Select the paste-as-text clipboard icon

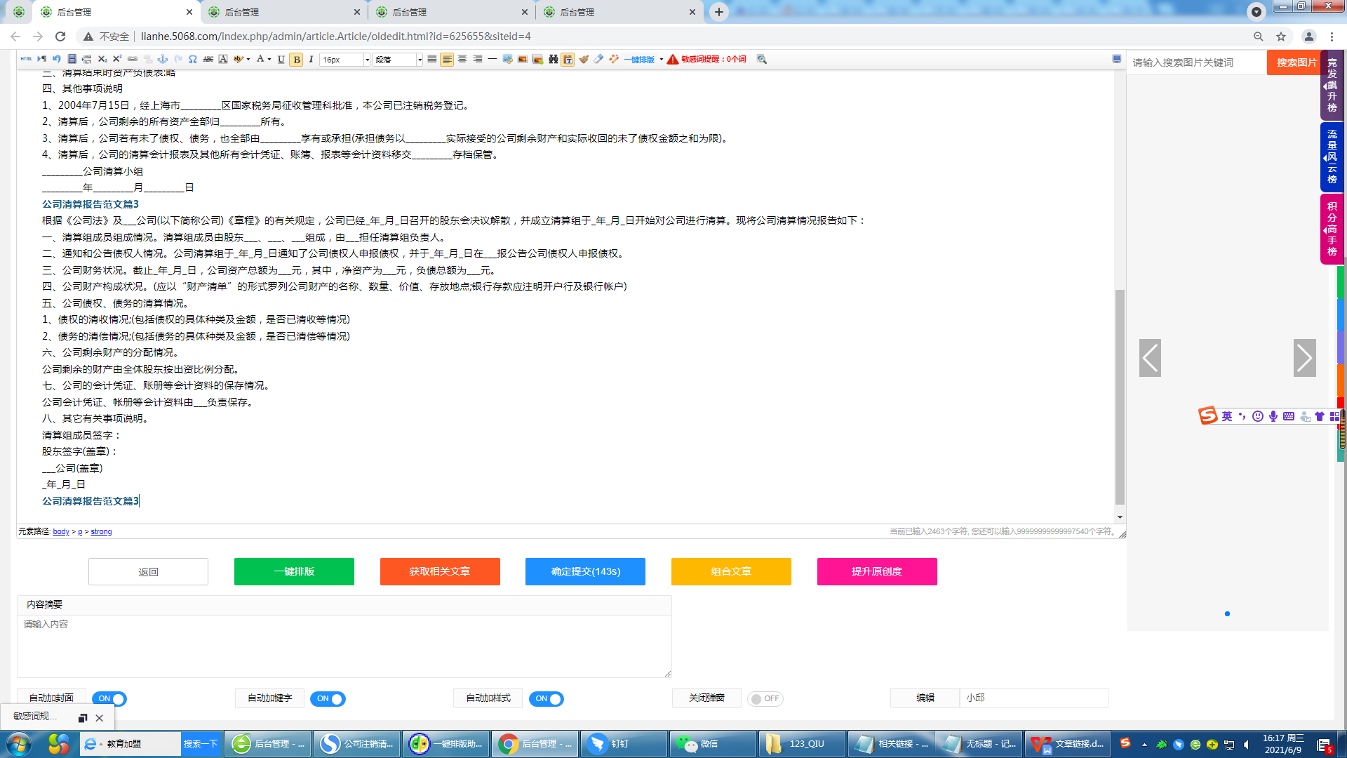[567, 59]
